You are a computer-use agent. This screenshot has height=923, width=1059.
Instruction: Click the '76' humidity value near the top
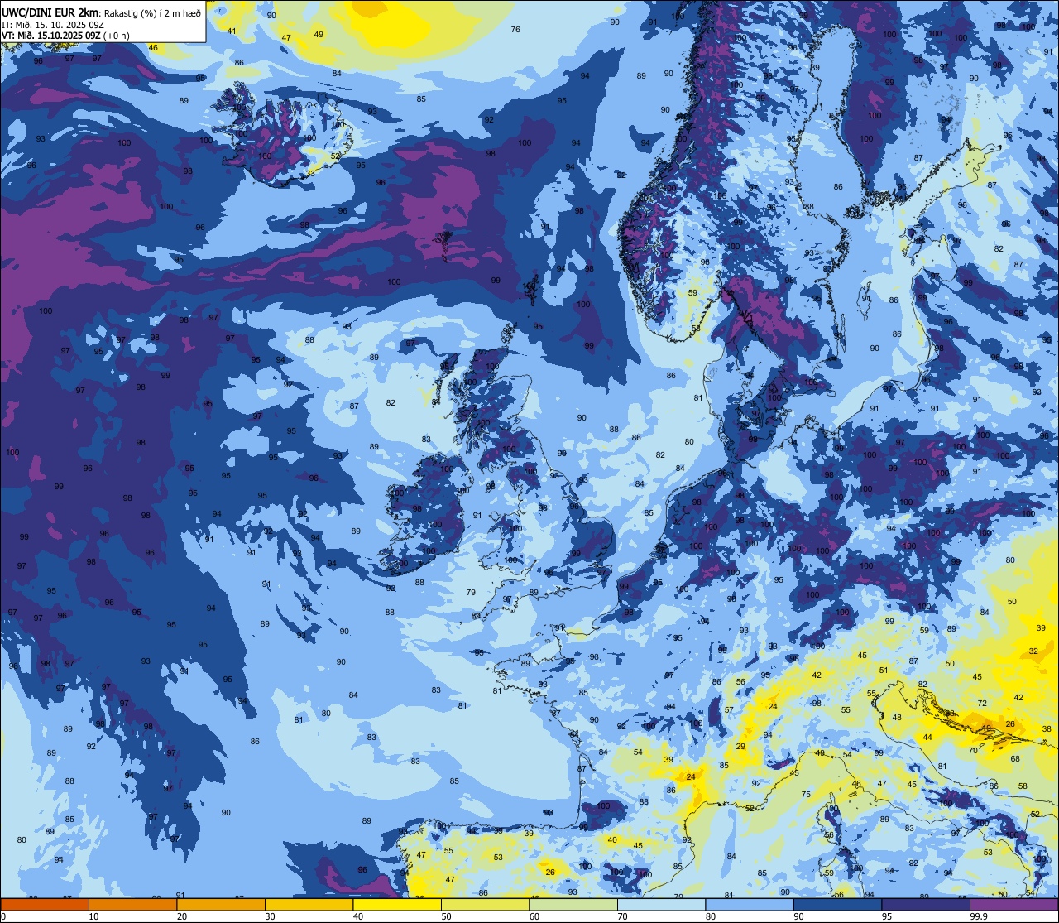pyautogui.click(x=515, y=29)
